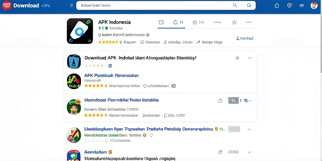Click the share link Aouper Mage

click(x=210, y=42)
